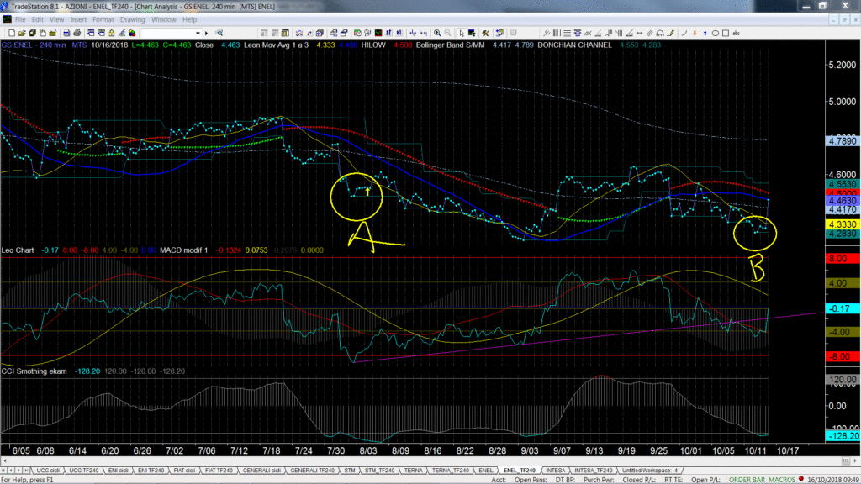This screenshot has width=861, height=484.
Task: Click the small arrow next to combo box
Action: click(x=207, y=34)
